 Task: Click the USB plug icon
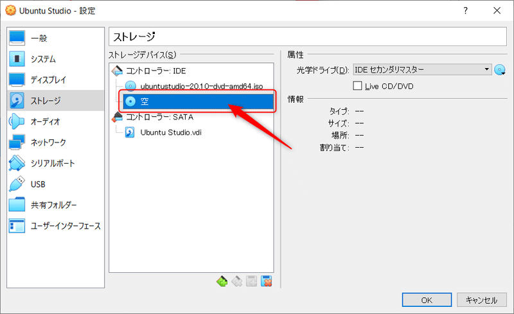point(17,184)
